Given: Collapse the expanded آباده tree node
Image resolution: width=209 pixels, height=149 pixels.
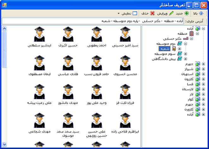Looking at the screenshot, I should pyautogui.click(x=203, y=28).
